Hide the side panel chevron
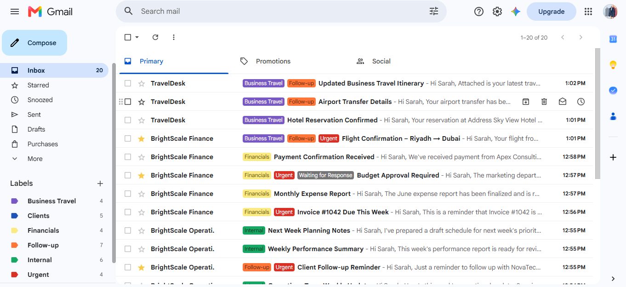Viewport: 626px width, 287px height. [613, 279]
